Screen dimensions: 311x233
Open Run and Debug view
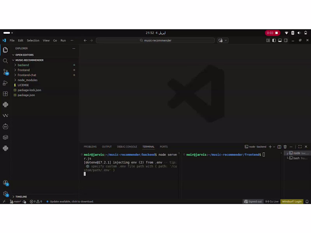[x=5, y=83]
